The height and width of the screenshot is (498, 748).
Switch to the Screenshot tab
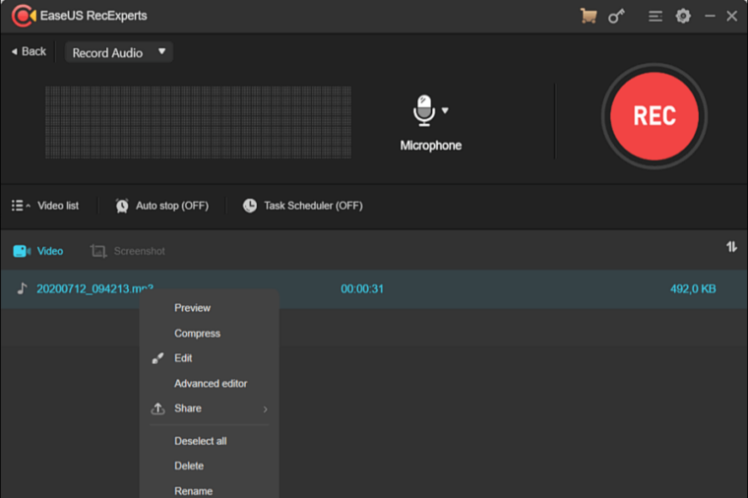point(128,251)
